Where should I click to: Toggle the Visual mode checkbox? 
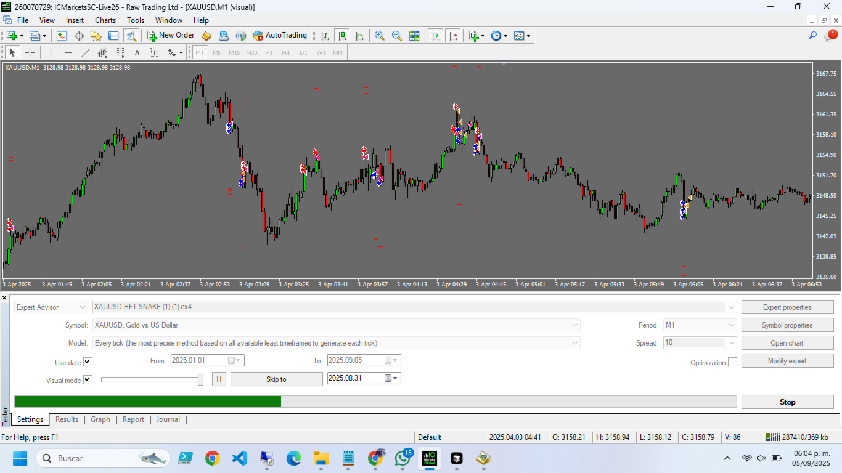click(88, 380)
